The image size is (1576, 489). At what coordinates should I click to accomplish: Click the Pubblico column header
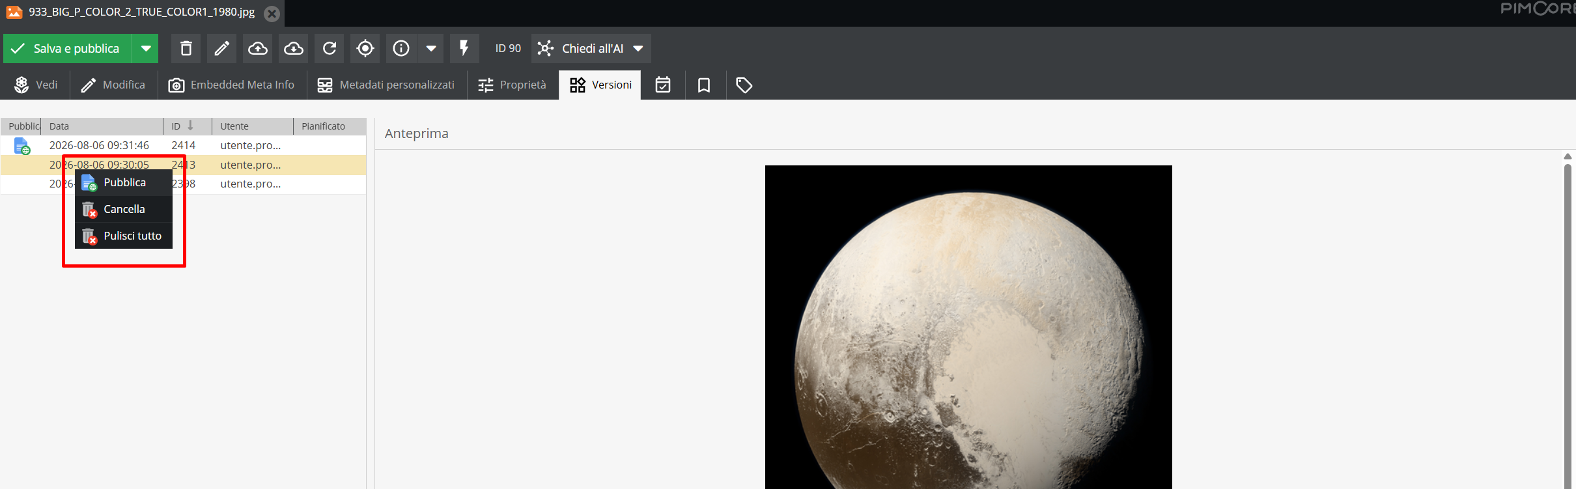(21, 126)
